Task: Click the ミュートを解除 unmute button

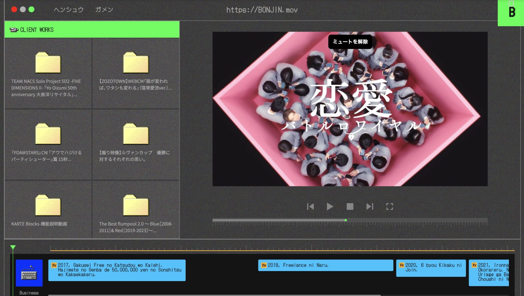Action: 350,42
